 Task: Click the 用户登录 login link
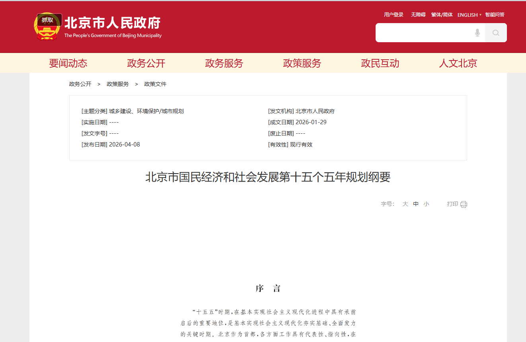pos(394,15)
